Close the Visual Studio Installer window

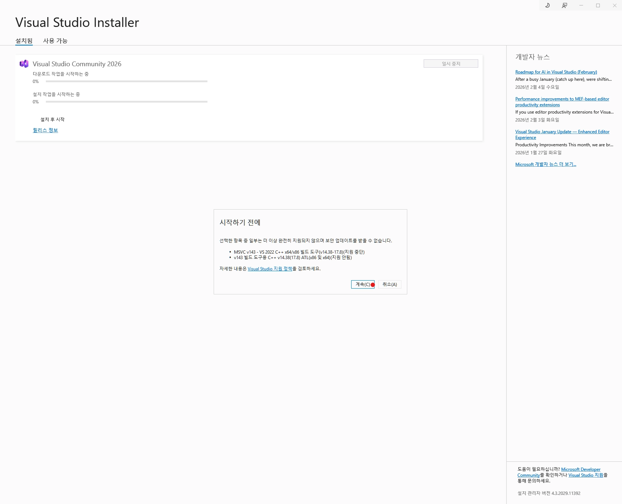pos(615,5)
